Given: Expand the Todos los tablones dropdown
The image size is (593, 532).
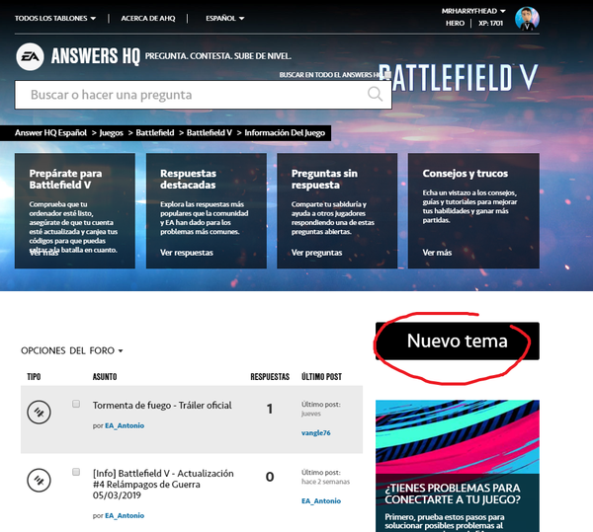Looking at the screenshot, I should pos(55,18).
